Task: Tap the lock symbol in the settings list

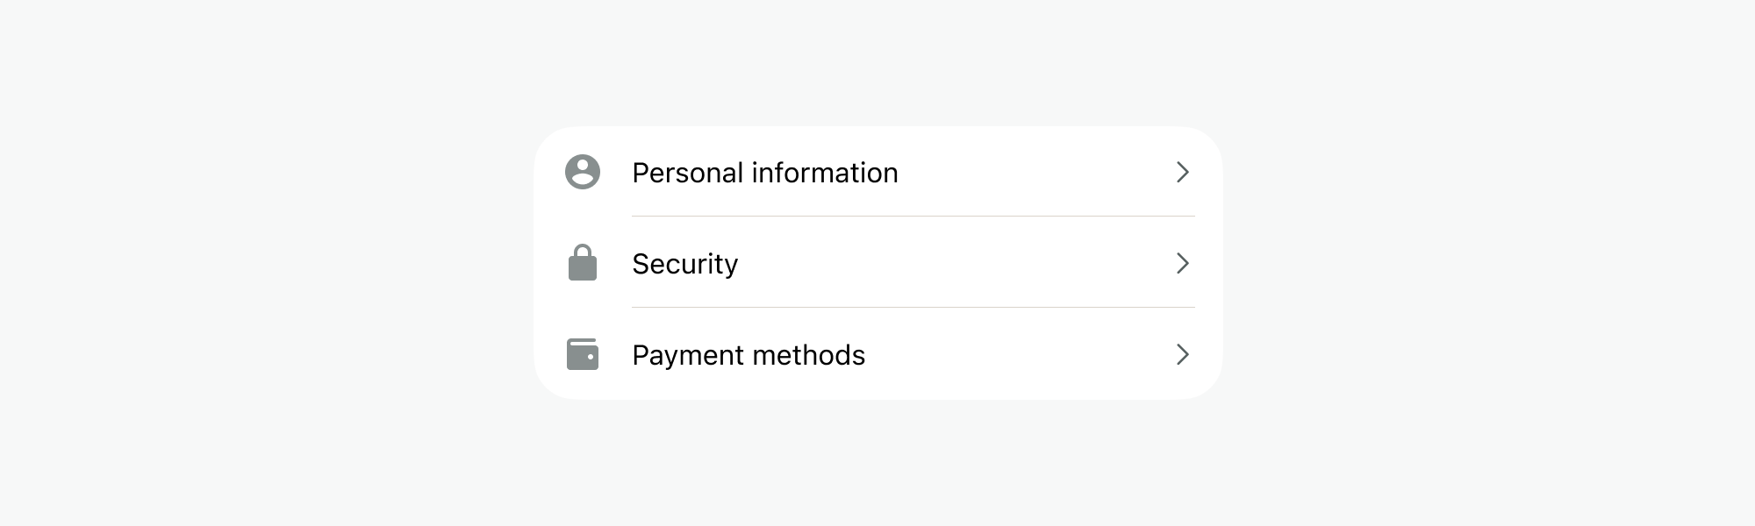Action: pyautogui.click(x=583, y=263)
